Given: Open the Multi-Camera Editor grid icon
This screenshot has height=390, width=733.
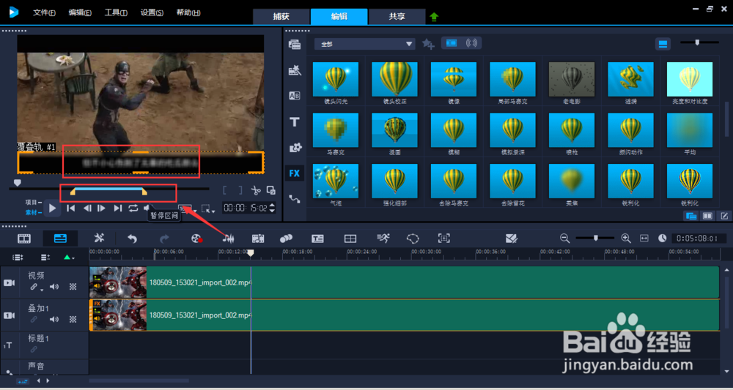Looking at the screenshot, I should (x=350, y=239).
